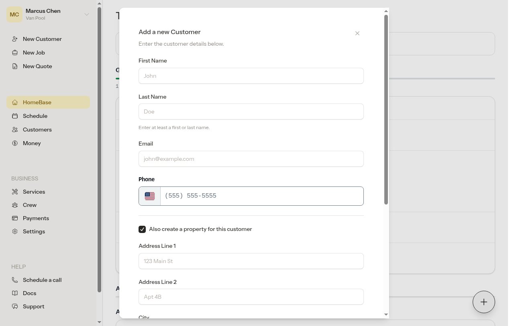Uncheck Also create a property for this customer
Viewport: 514px width, 326px height.
pos(142,229)
